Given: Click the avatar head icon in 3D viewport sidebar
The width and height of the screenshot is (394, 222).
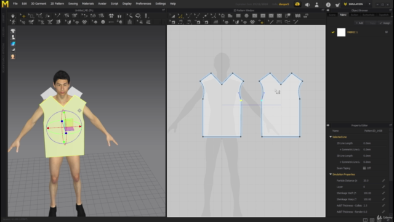Looking at the screenshot, I should click(13, 57).
